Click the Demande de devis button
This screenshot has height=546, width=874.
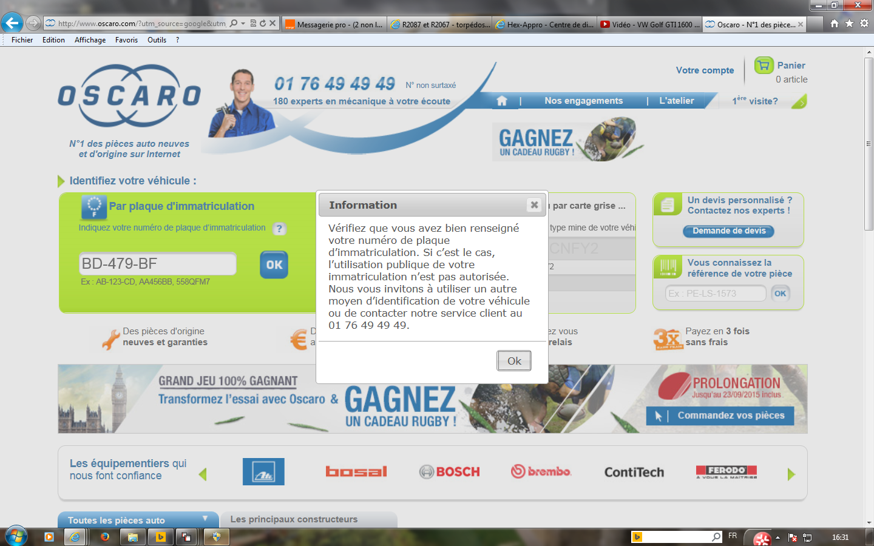point(729,231)
